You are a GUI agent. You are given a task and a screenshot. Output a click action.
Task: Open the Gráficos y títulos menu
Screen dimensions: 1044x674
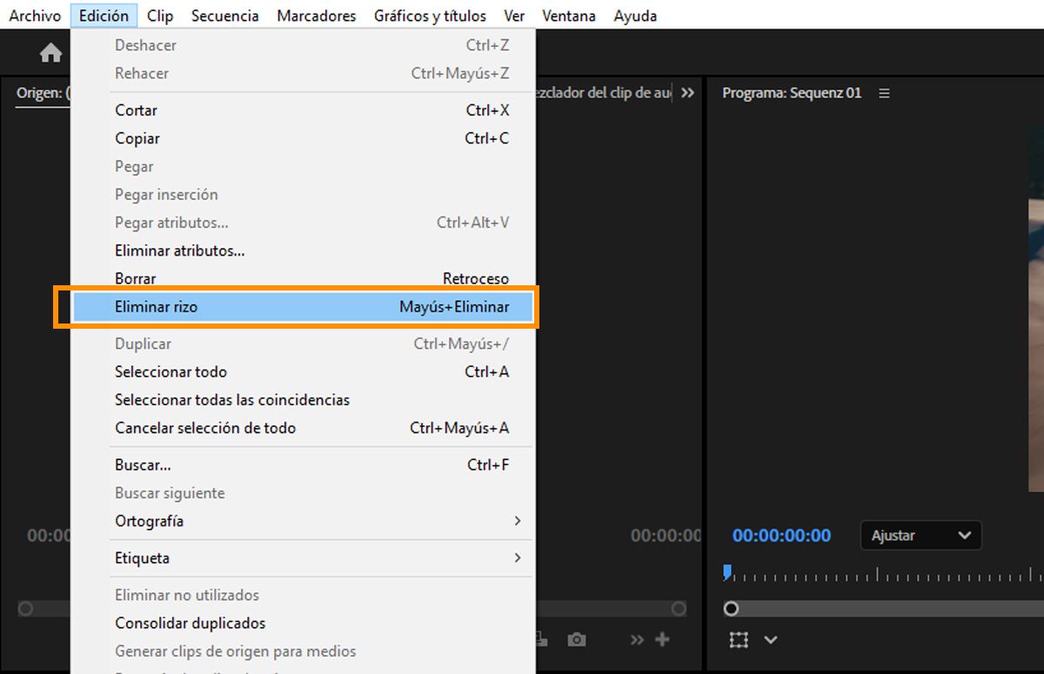(430, 16)
